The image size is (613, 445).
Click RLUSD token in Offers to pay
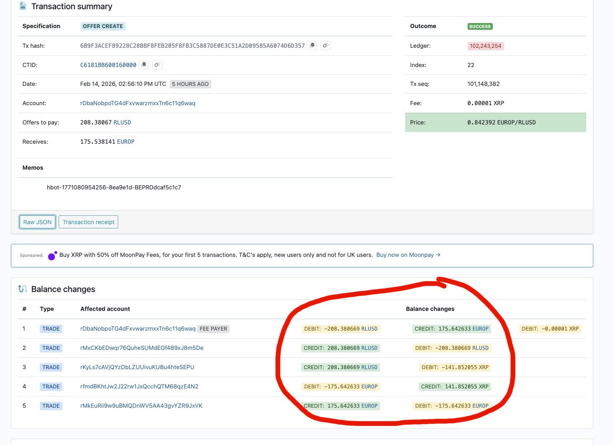[122, 122]
